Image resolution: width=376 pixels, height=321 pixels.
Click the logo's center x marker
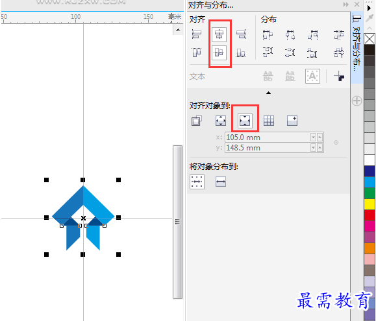tap(83, 218)
